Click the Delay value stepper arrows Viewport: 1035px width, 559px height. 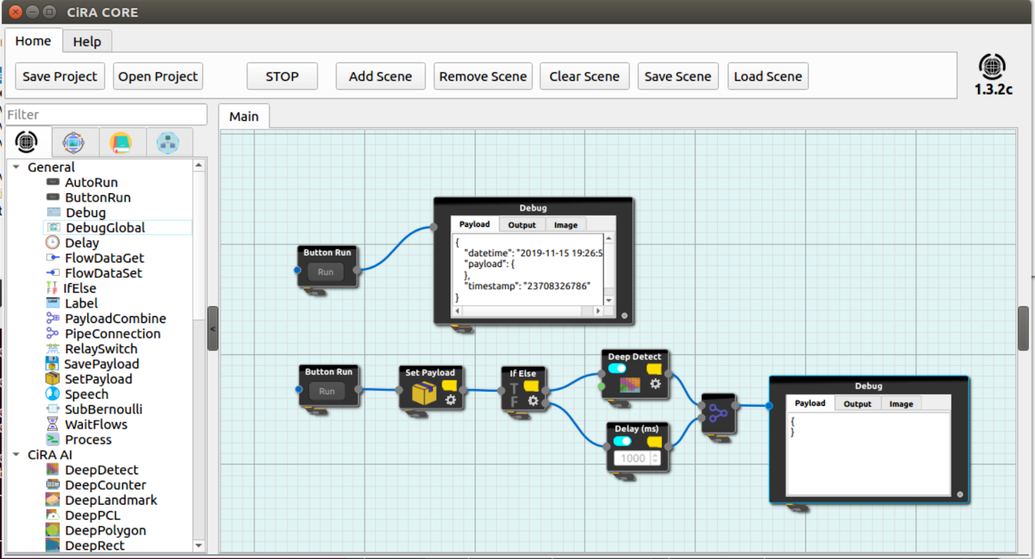pos(655,458)
